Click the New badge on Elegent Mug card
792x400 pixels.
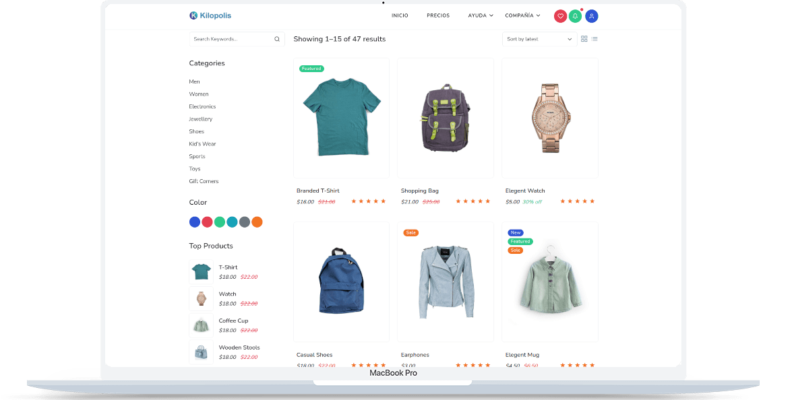(516, 232)
